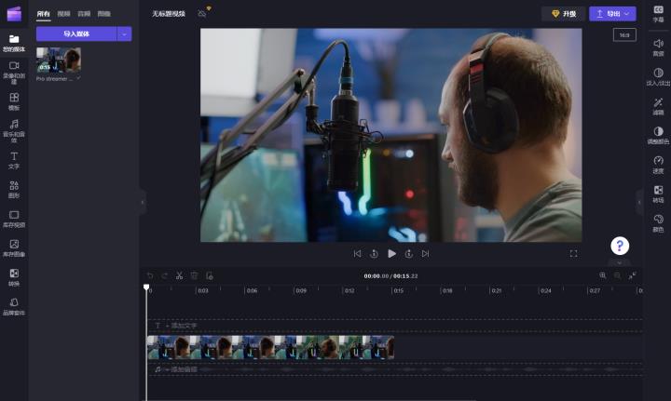Open the 16:9 aspect ratio selector
The image size is (671, 401).
(x=623, y=35)
